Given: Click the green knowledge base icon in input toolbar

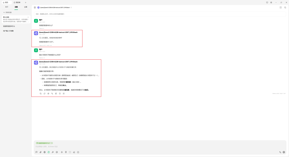Looking at the screenshot, I should tap(49, 152).
